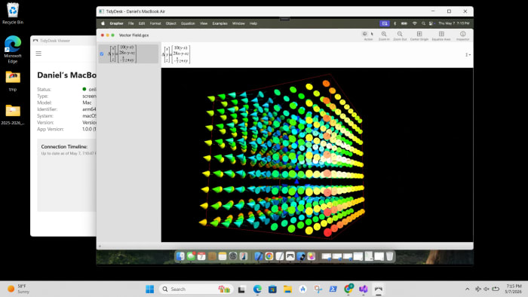Click the Zoom In magnifier in Grapher toolbar
The height and width of the screenshot is (297, 528).
click(384, 34)
